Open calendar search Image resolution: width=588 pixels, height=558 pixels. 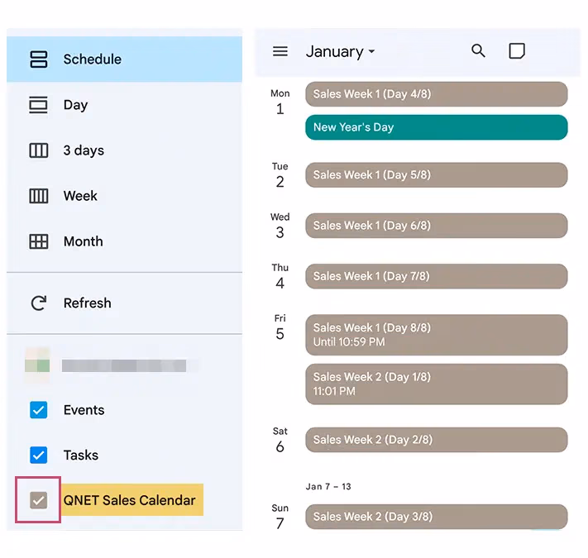pyautogui.click(x=478, y=50)
